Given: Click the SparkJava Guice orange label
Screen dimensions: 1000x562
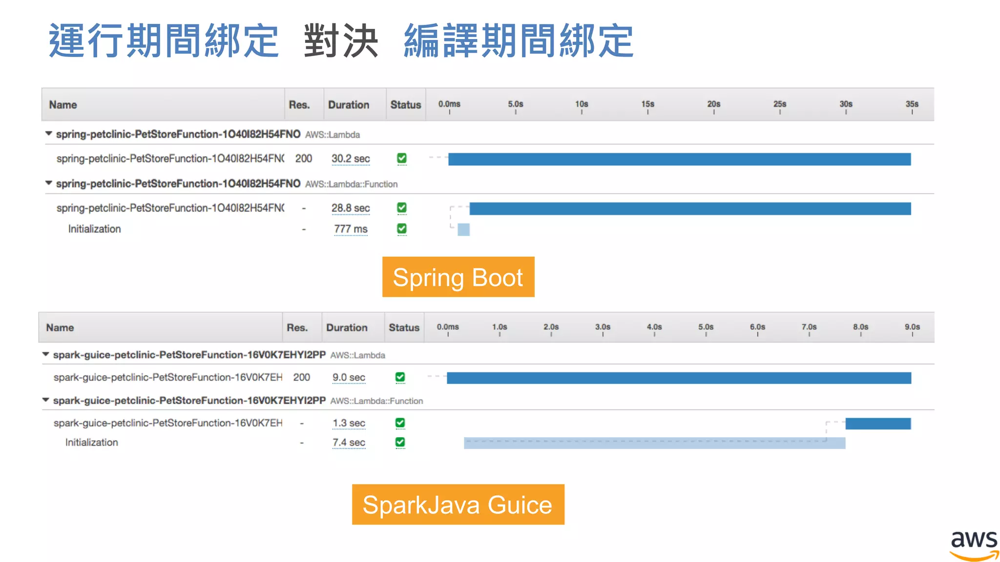Looking at the screenshot, I should (458, 504).
